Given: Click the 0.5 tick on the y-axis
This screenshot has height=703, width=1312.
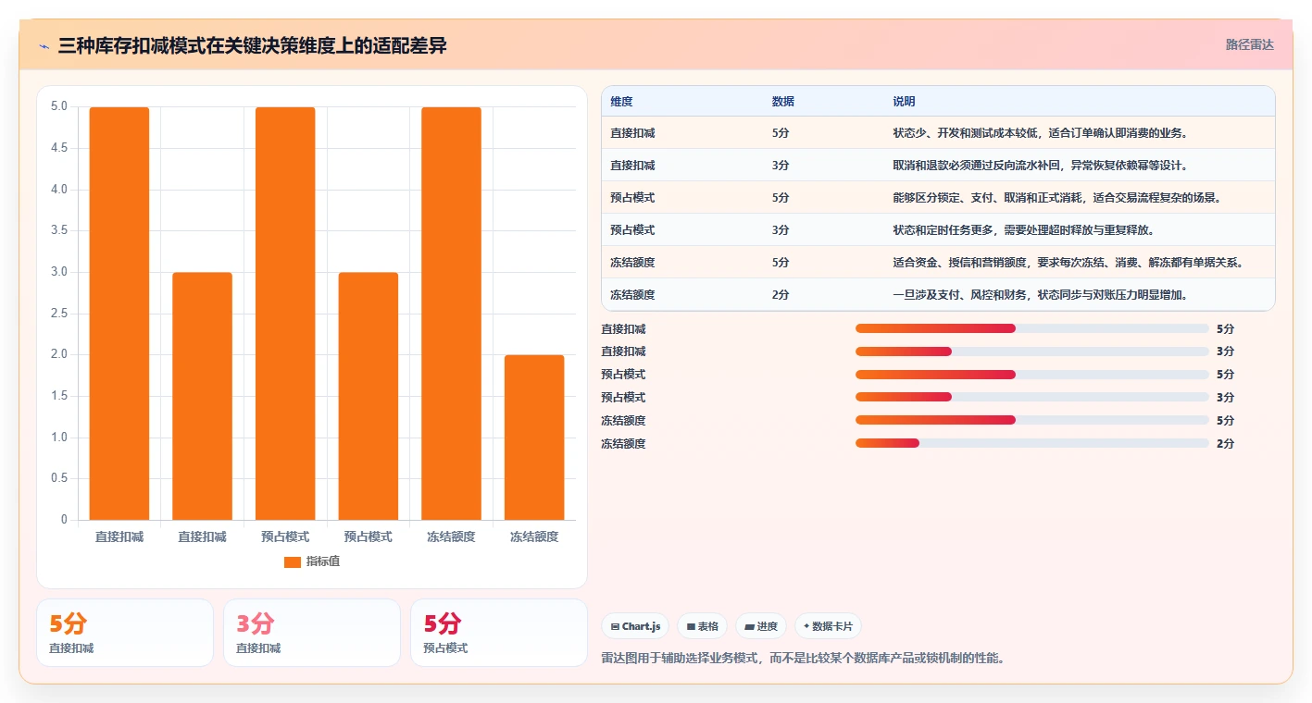Looking at the screenshot, I should click(58, 478).
